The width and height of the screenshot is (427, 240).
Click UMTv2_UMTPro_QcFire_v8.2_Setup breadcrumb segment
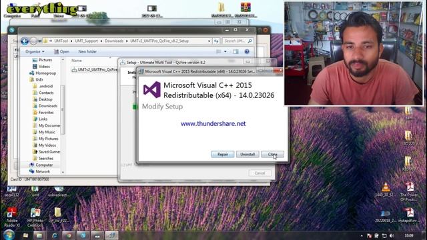(x=159, y=41)
